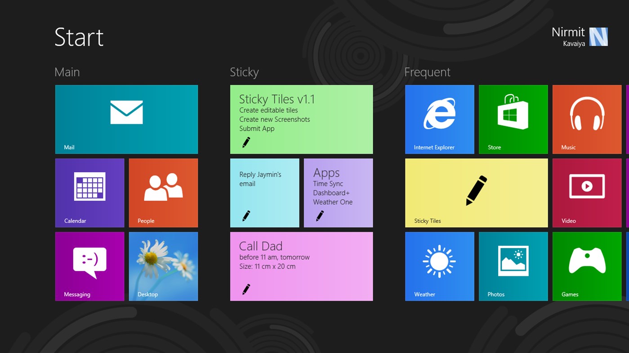Edit the 'Call Dad' reminder note
The height and width of the screenshot is (353, 629).
[x=246, y=289]
